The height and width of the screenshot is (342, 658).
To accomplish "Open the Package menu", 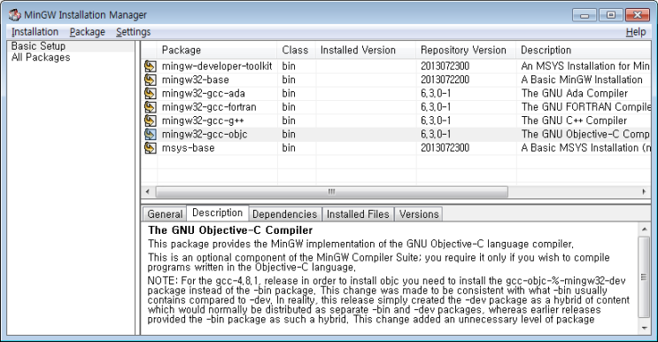I will 88,32.
